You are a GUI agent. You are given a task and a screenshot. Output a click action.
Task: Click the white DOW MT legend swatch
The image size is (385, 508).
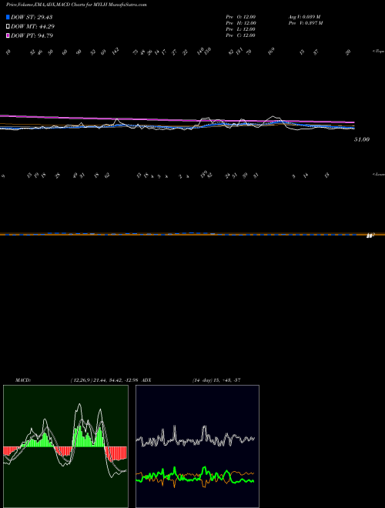8,27
